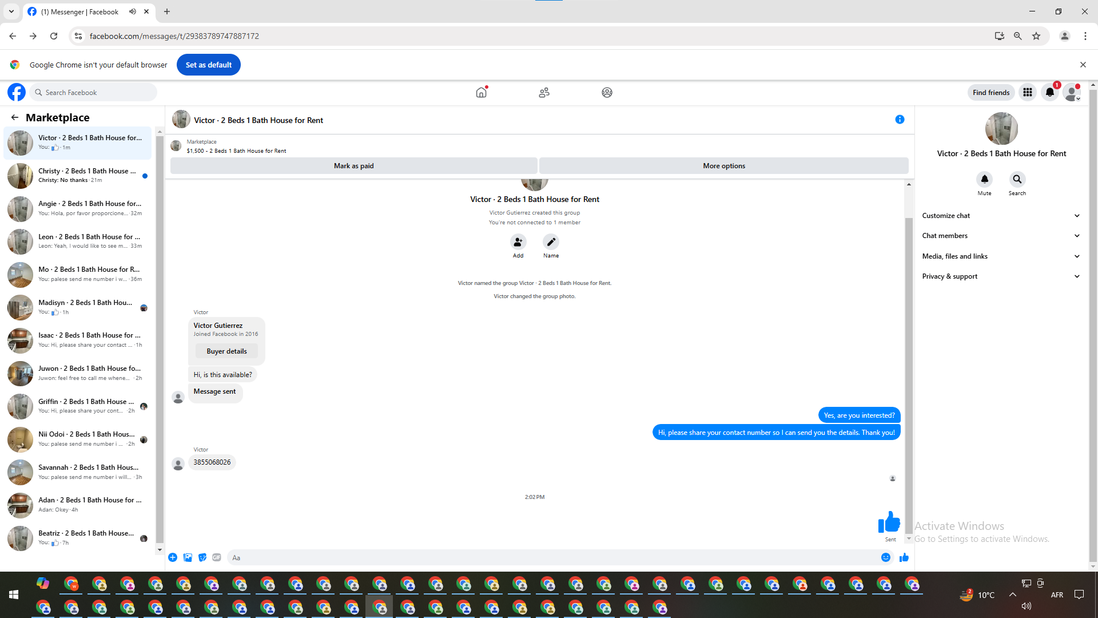Mute the Messenger tab audio icon
Image resolution: width=1098 pixels, height=618 pixels.
coord(133,11)
